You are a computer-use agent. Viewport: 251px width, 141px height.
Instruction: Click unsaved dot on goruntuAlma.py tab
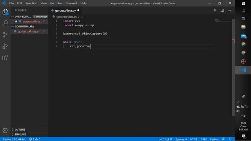[78, 11]
